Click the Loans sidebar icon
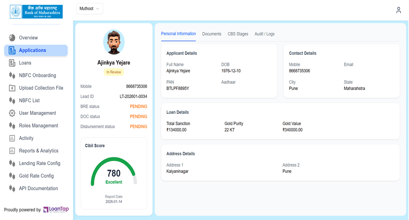Screen dimensions: 409x220 coord(12,63)
